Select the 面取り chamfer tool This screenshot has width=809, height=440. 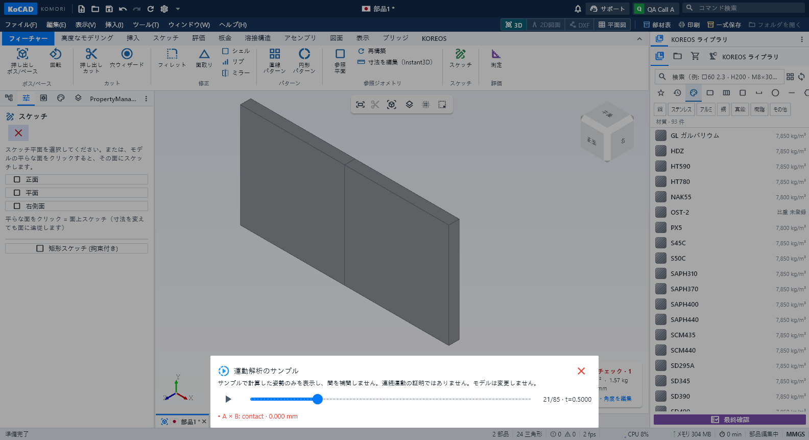point(204,58)
